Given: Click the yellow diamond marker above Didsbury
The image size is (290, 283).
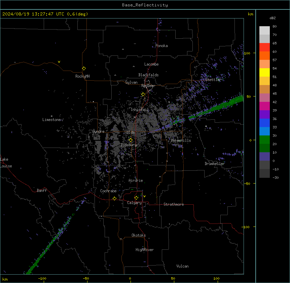Looking at the screenshot, I should 131,140.
